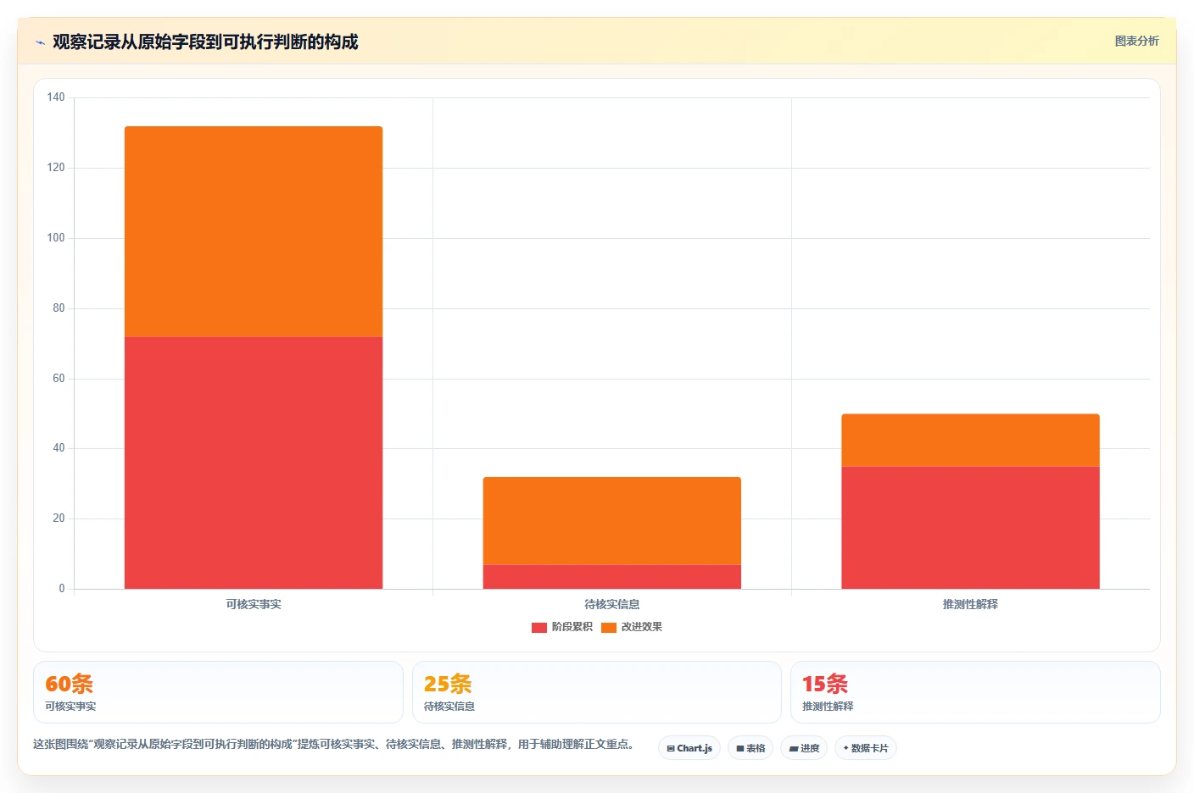Click the 待核实信息 caption under 25条
This screenshot has width=1194, height=793.
tap(449, 707)
